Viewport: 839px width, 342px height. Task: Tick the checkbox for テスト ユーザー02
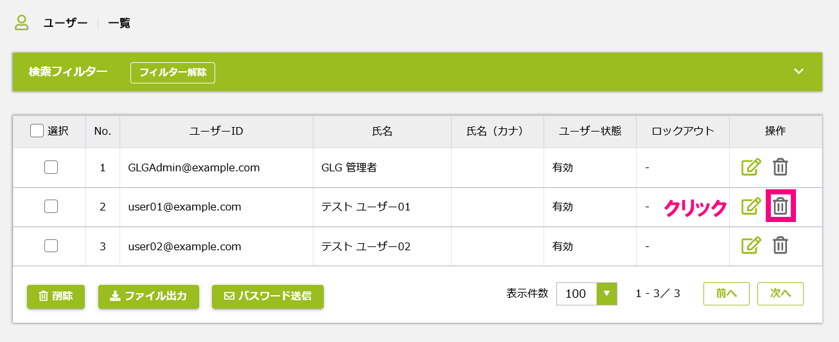tap(51, 246)
